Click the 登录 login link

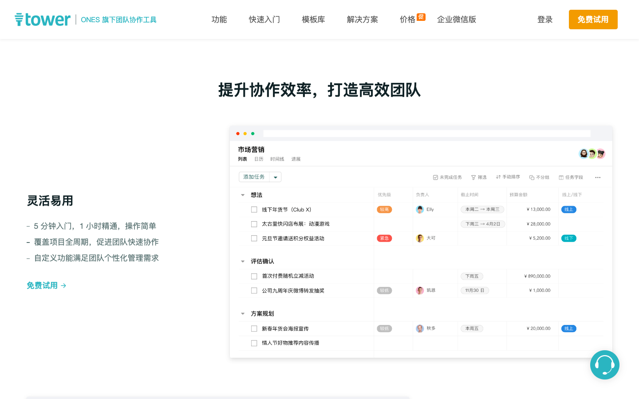click(x=545, y=20)
